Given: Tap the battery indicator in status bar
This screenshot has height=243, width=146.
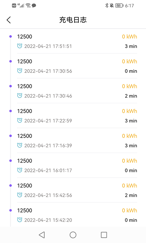Looking at the screenshot, I should point(119,5).
